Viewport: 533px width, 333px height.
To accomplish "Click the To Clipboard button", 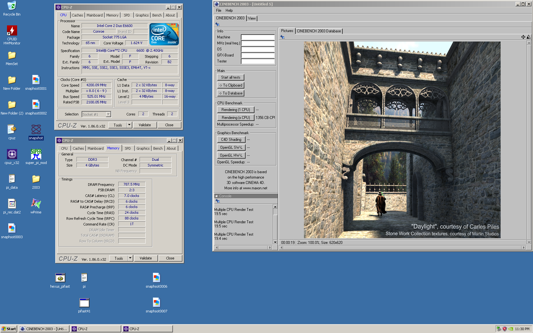I will pos(231,85).
